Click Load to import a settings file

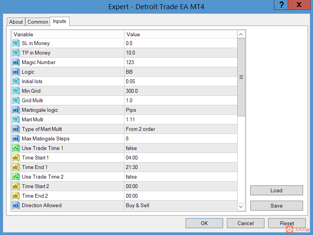277,190
